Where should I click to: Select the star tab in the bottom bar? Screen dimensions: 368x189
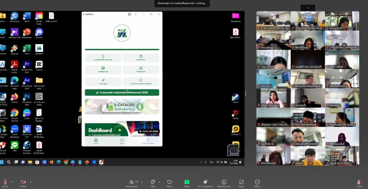pos(122,141)
